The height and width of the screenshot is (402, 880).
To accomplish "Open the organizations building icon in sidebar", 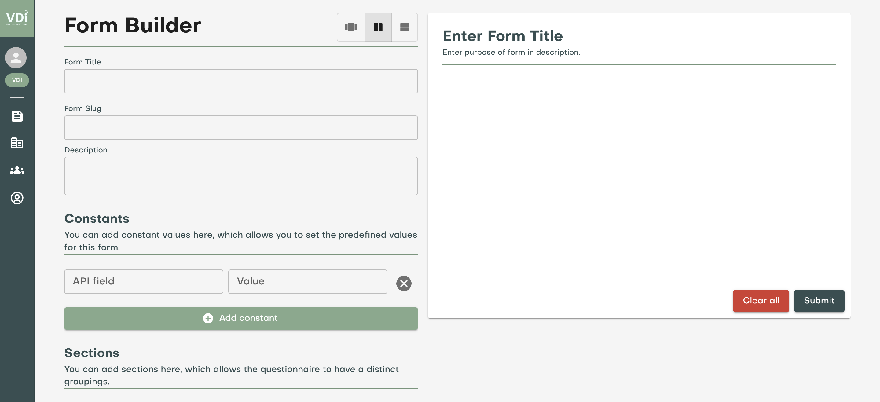I will click(x=17, y=143).
